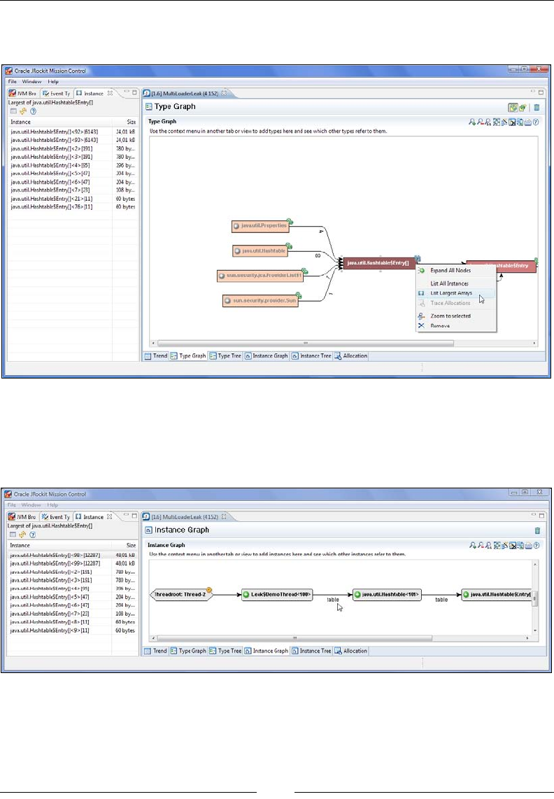554x799 pixels.
Task: Select sun.security.provider.Sun node
Action: [260, 301]
